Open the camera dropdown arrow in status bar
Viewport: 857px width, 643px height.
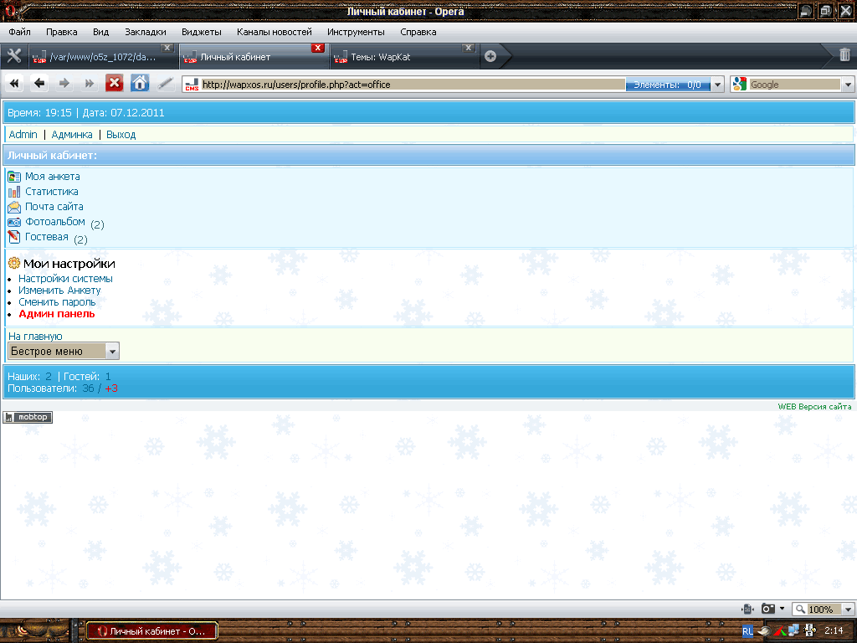783,609
